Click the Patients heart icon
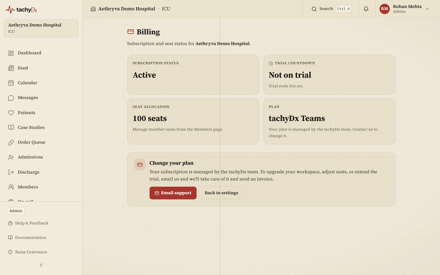 coord(11,113)
